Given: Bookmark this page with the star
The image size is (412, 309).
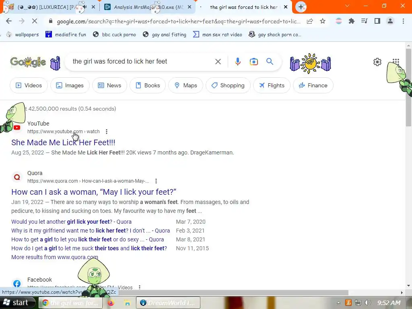Looking at the screenshot, I should click(x=323, y=21).
